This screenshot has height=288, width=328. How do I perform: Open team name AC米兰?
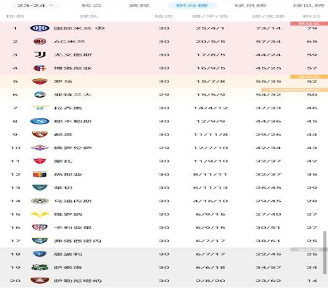[70, 41]
